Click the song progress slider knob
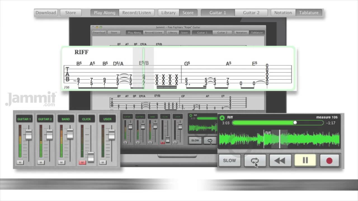Screen dimensions: 358x201 click(x=295, y=123)
